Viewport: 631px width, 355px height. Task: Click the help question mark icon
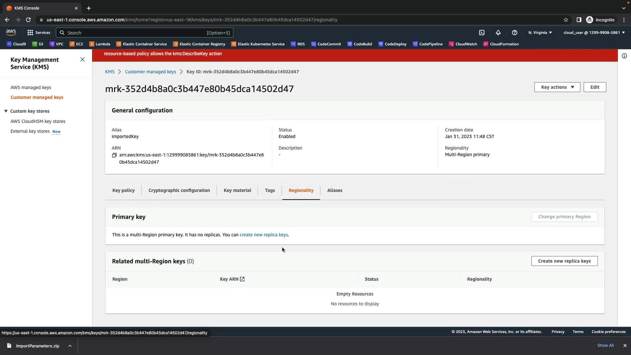[x=515, y=33]
